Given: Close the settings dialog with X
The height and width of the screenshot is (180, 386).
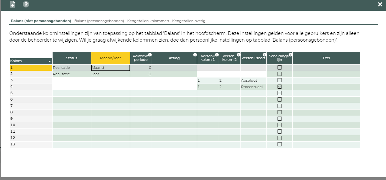Looking at the screenshot, I should click(x=380, y=4).
